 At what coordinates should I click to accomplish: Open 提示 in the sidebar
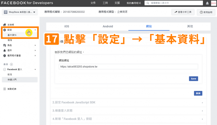tap(9, 50)
